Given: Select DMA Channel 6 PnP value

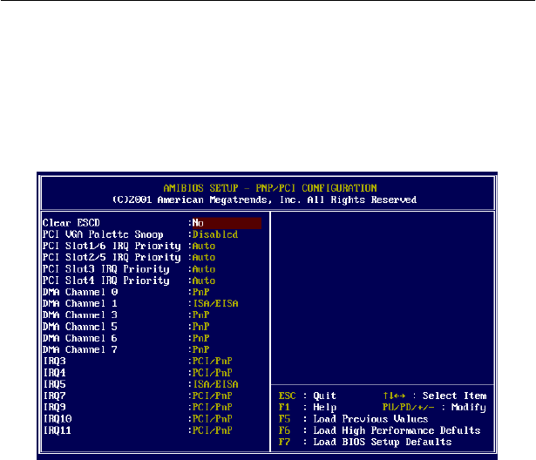Looking at the screenshot, I should click(200, 338).
